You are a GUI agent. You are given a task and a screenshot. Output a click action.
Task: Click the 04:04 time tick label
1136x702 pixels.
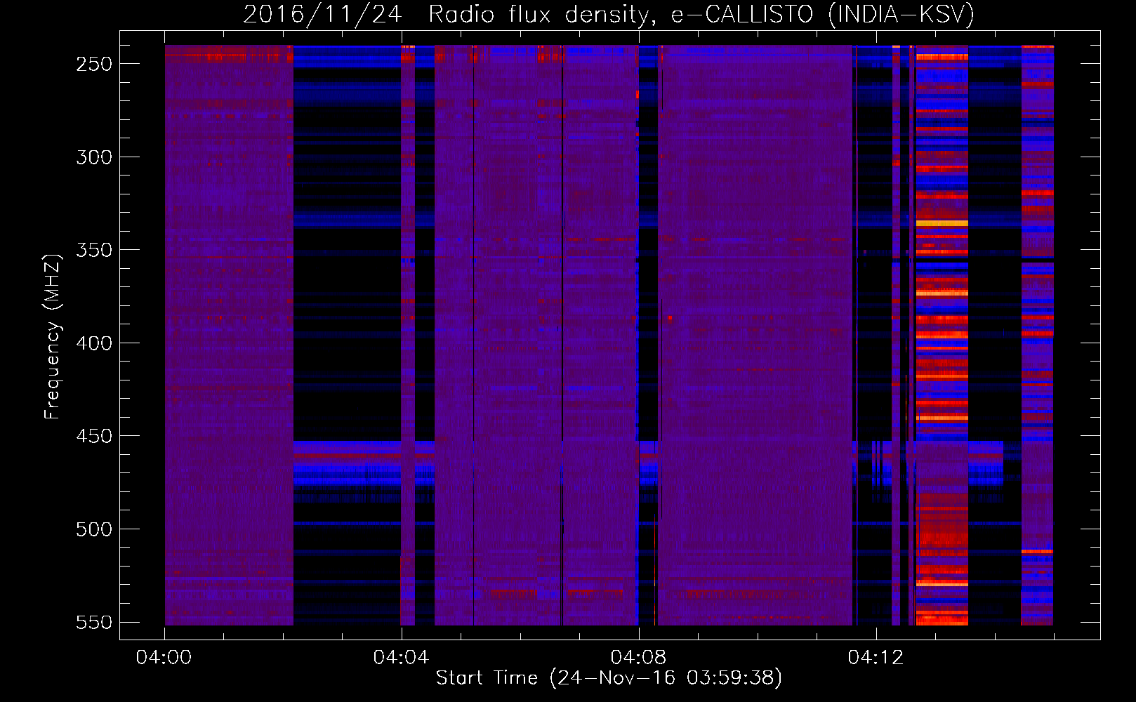tap(401, 658)
